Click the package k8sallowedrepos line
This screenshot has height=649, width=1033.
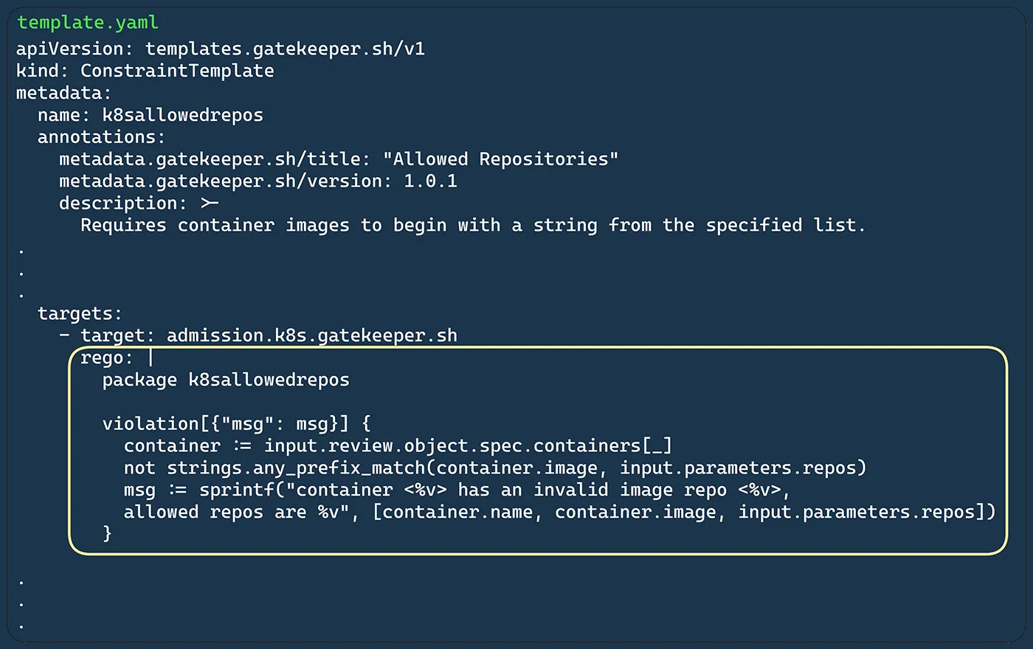(226, 380)
